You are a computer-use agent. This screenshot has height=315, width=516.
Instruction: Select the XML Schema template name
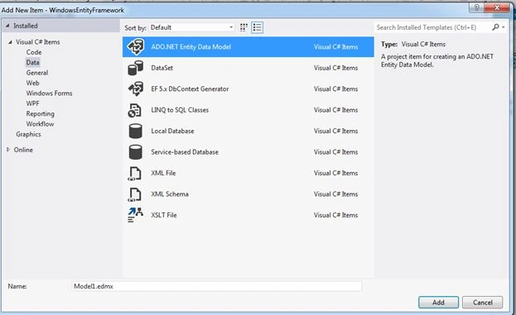point(170,194)
